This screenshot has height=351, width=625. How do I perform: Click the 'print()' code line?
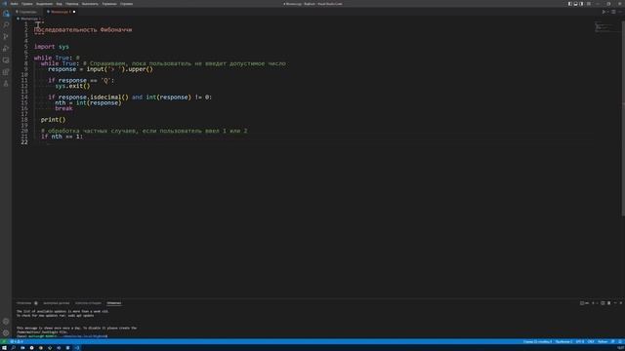coord(53,119)
